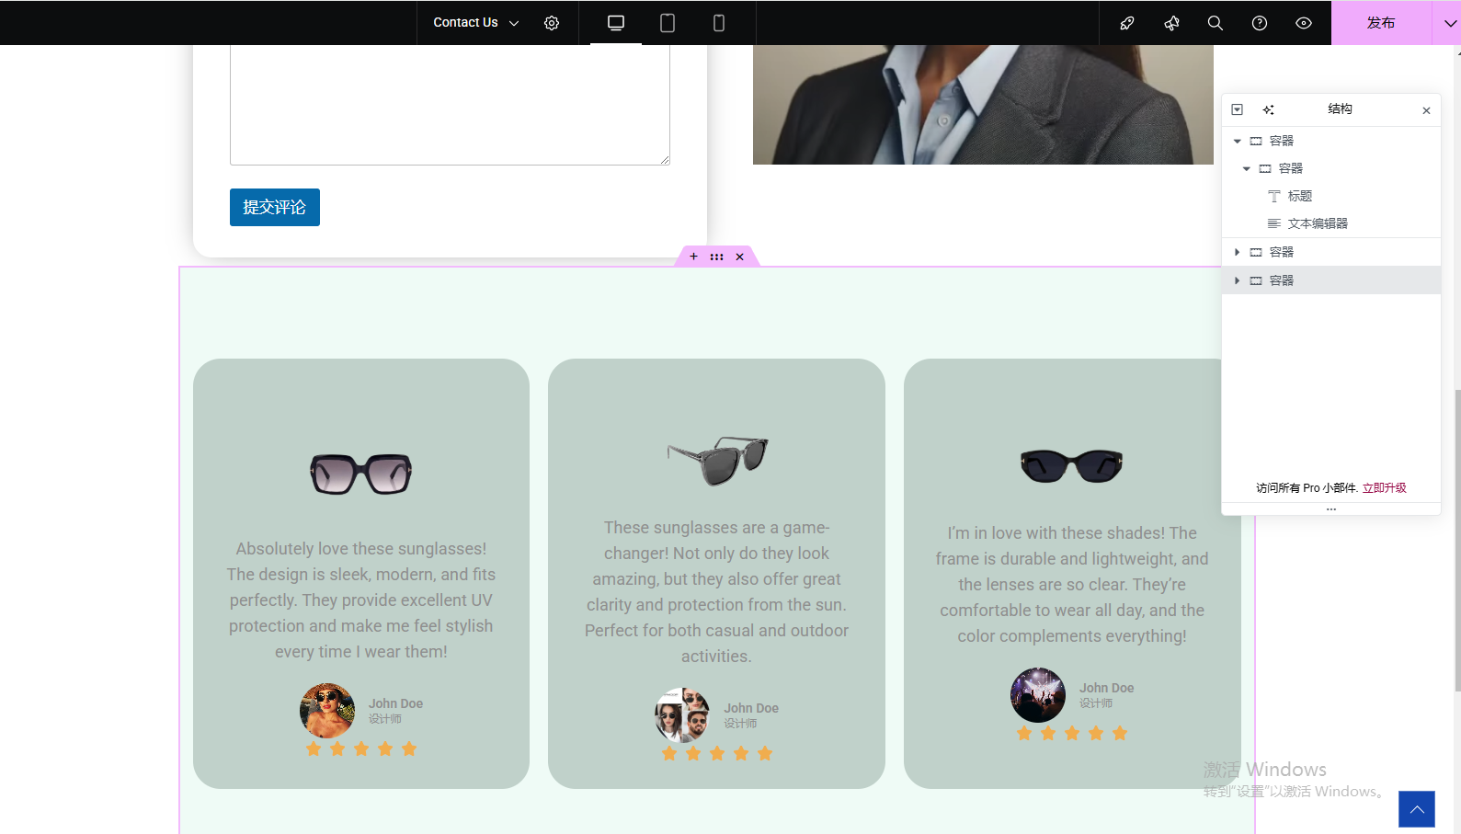Click the plus icon on container handle

[x=693, y=257]
